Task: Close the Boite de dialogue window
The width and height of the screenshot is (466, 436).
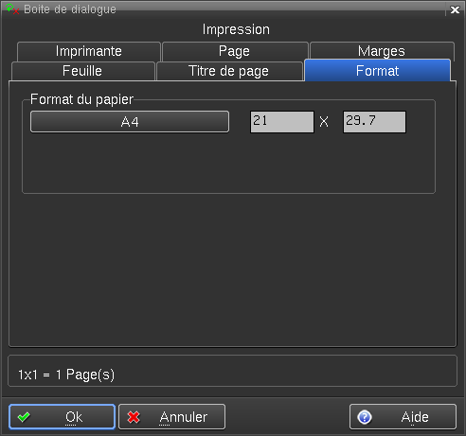Action: coord(455,9)
